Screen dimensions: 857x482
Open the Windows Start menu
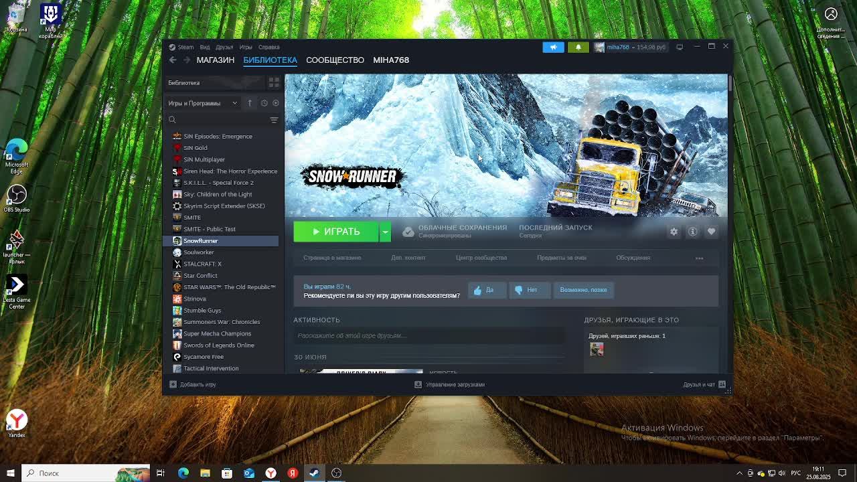[11, 473]
